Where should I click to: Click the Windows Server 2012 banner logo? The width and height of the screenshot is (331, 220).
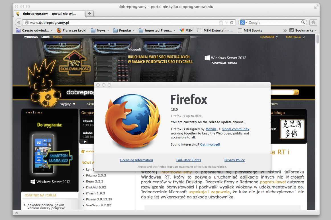click(225, 59)
